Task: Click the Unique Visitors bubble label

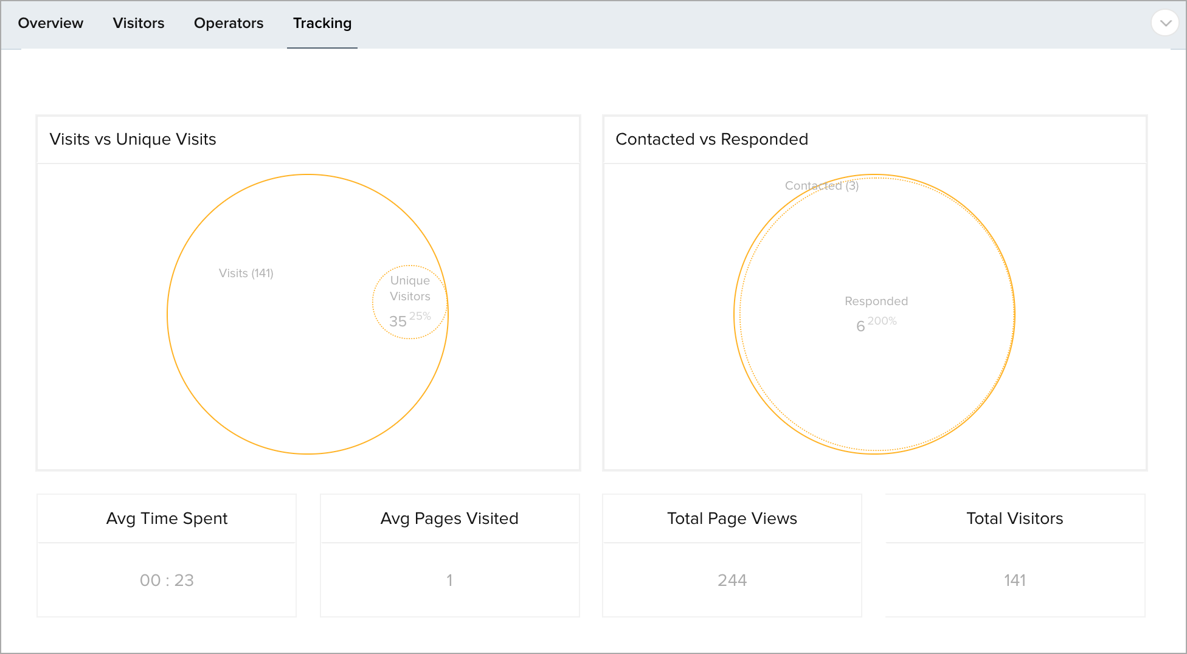Action: 410,288
